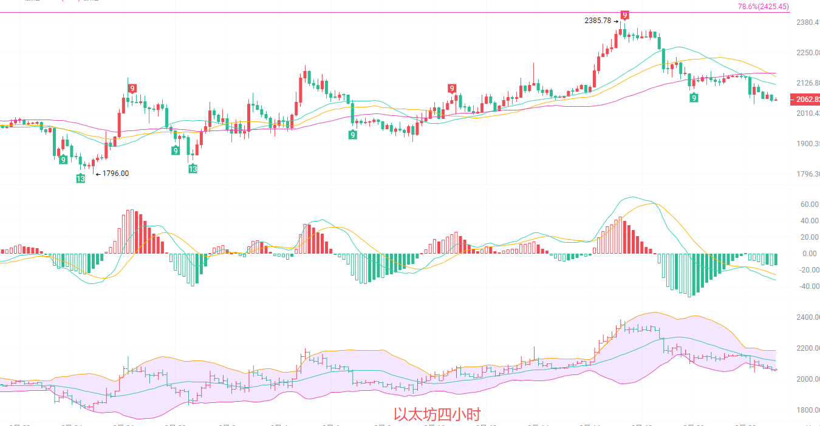The width and height of the screenshot is (820, 426).
Task: Click the 1900.35 price axis label
Action: [x=807, y=144]
